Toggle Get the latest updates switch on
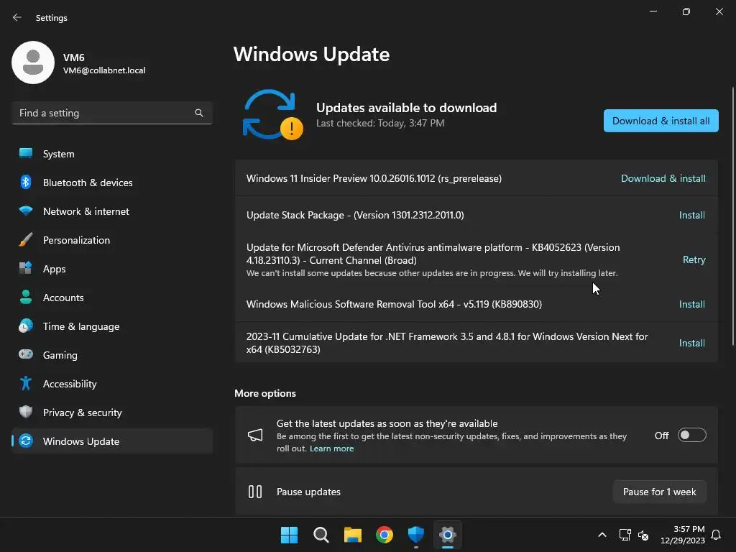 pos(692,435)
